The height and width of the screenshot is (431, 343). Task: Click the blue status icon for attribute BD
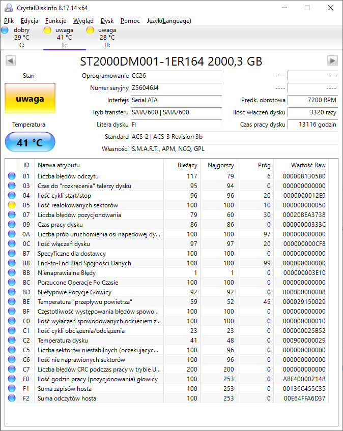tap(12, 292)
